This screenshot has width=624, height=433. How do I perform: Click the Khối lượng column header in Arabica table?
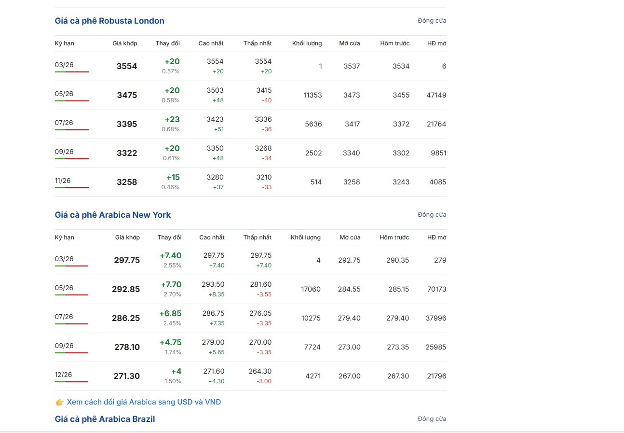[306, 237]
